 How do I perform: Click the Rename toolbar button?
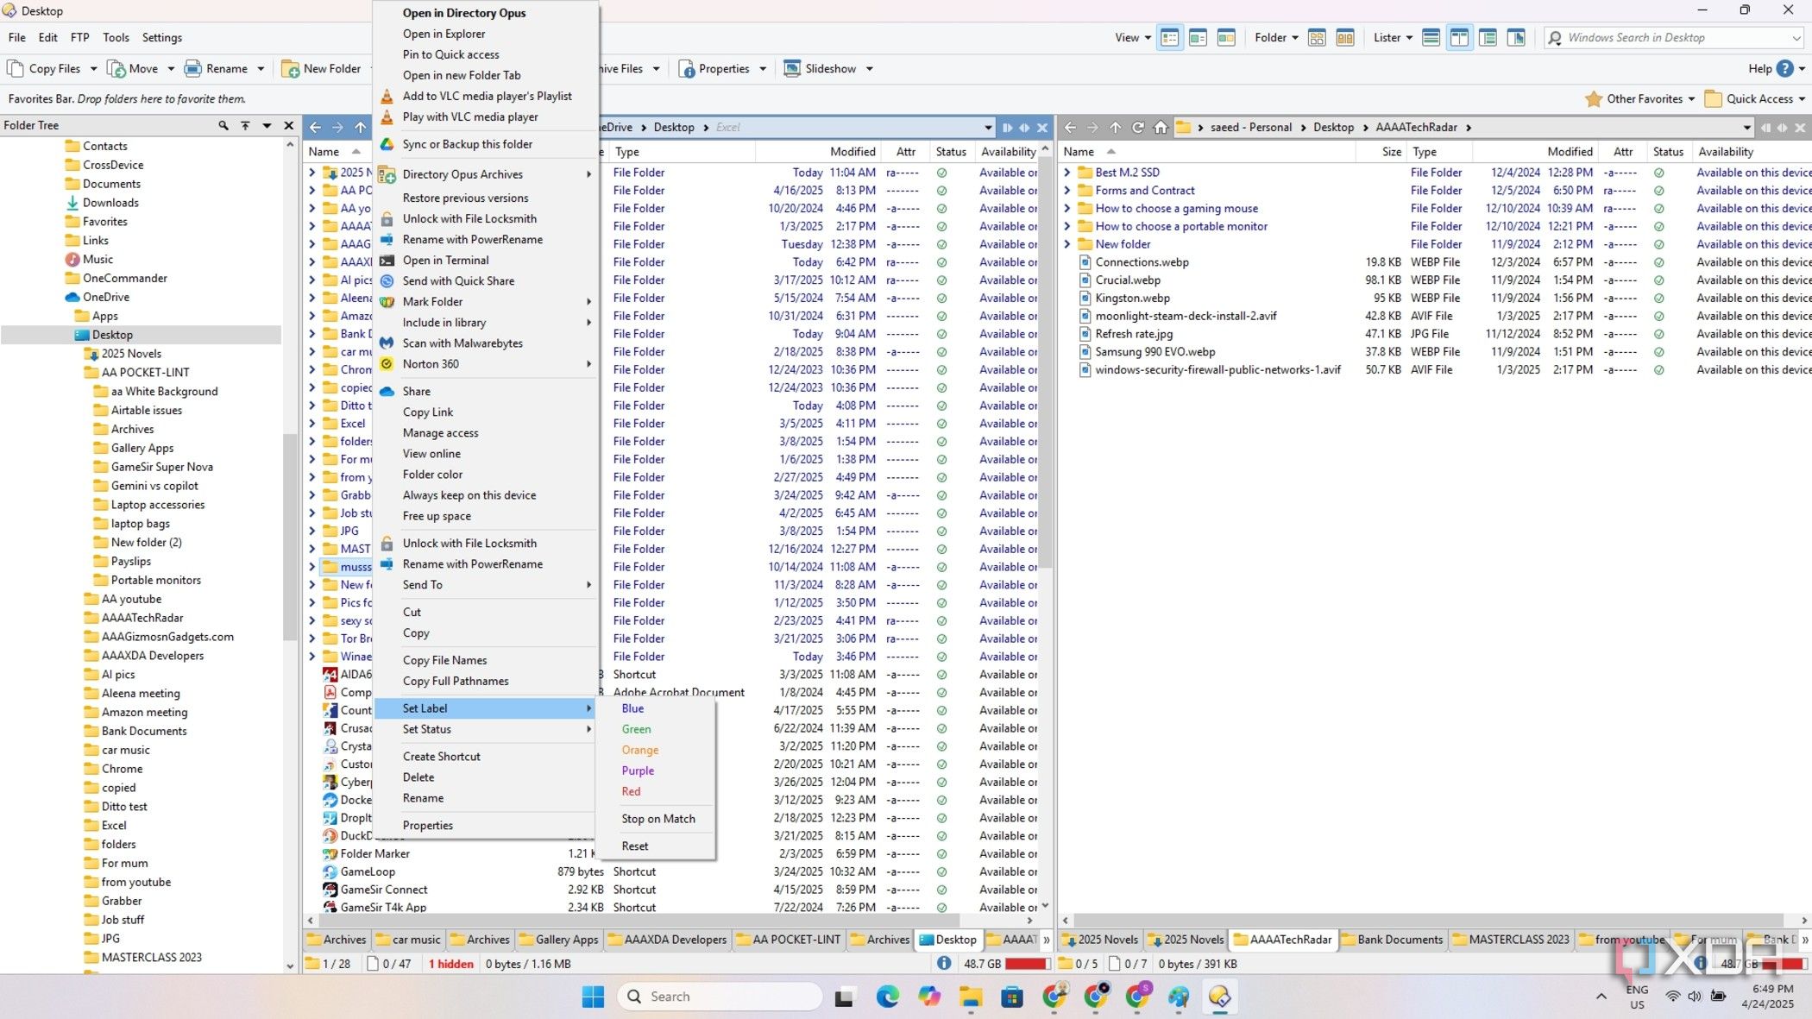point(216,69)
